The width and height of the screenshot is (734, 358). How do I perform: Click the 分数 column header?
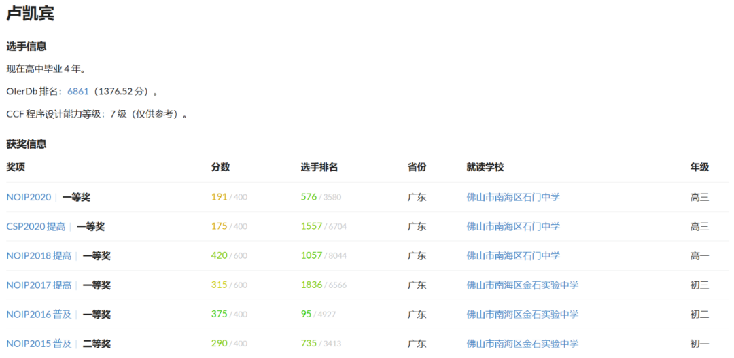220,167
